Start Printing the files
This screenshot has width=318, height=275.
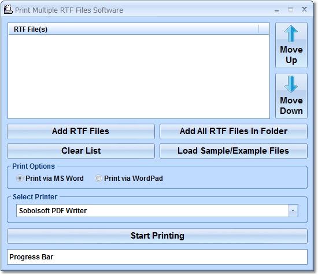tap(157, 236)
